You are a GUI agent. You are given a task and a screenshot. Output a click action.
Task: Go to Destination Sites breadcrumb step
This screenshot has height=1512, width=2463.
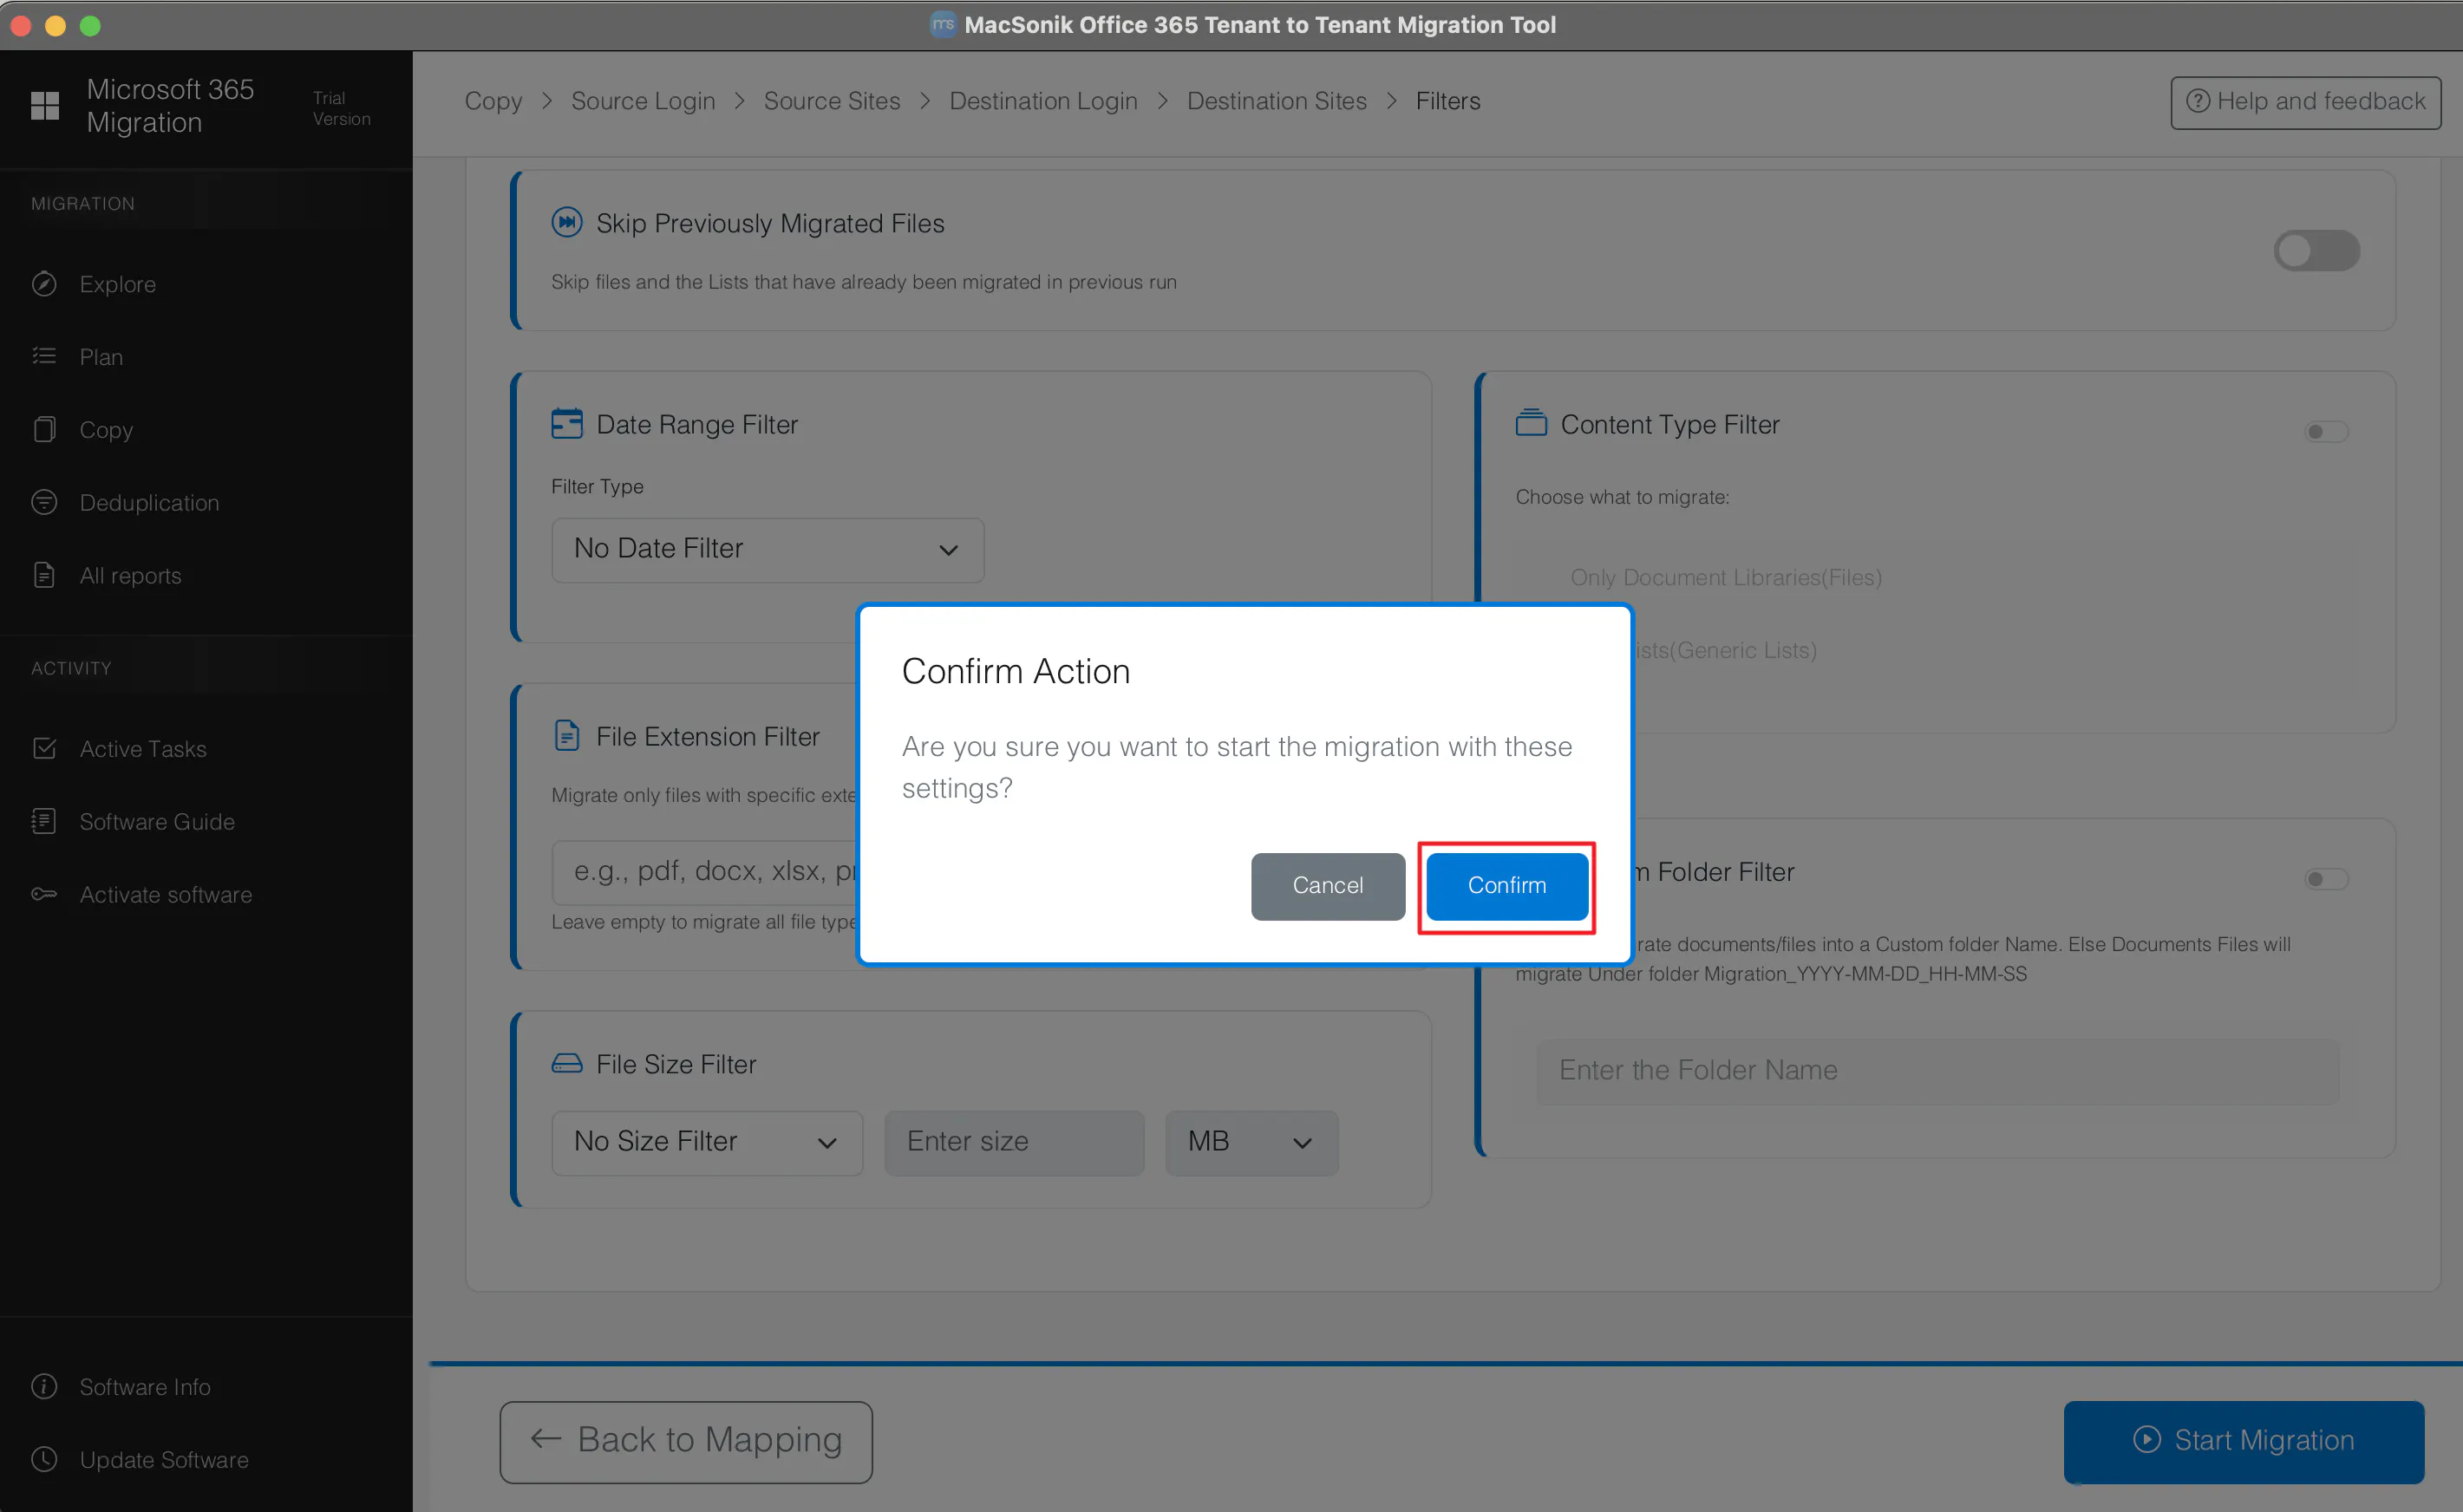pyautogui.click(x=1276, y=101)
